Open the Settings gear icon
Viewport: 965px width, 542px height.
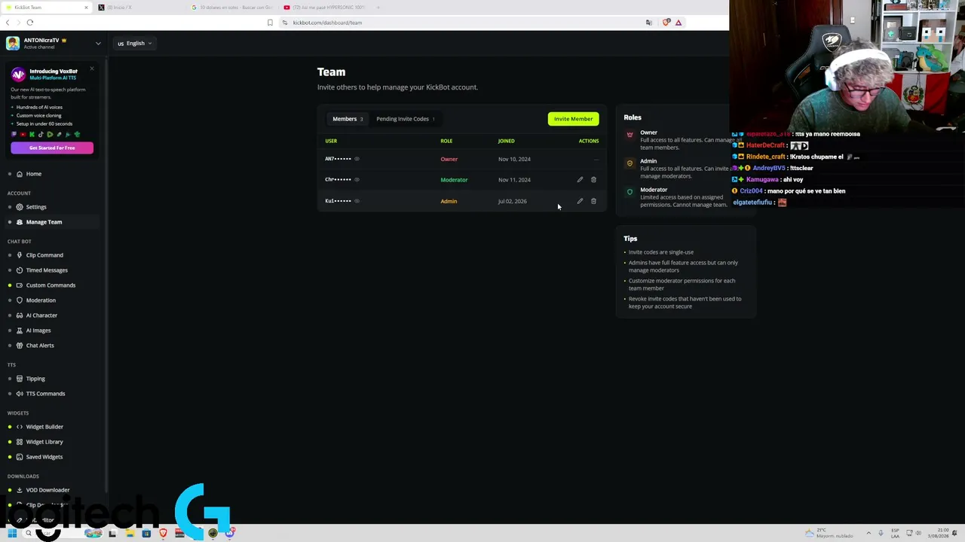pyautogui.click(x=20, y=207)
